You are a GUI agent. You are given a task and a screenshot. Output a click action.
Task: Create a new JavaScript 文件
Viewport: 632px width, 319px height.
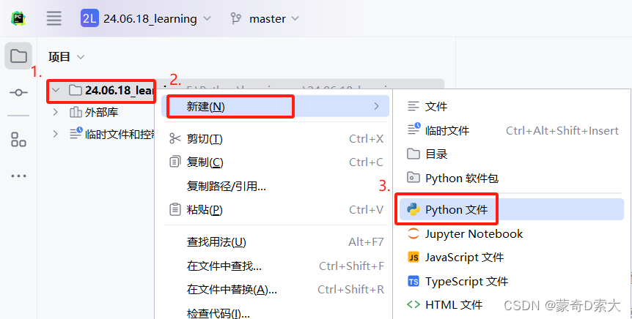512,257
